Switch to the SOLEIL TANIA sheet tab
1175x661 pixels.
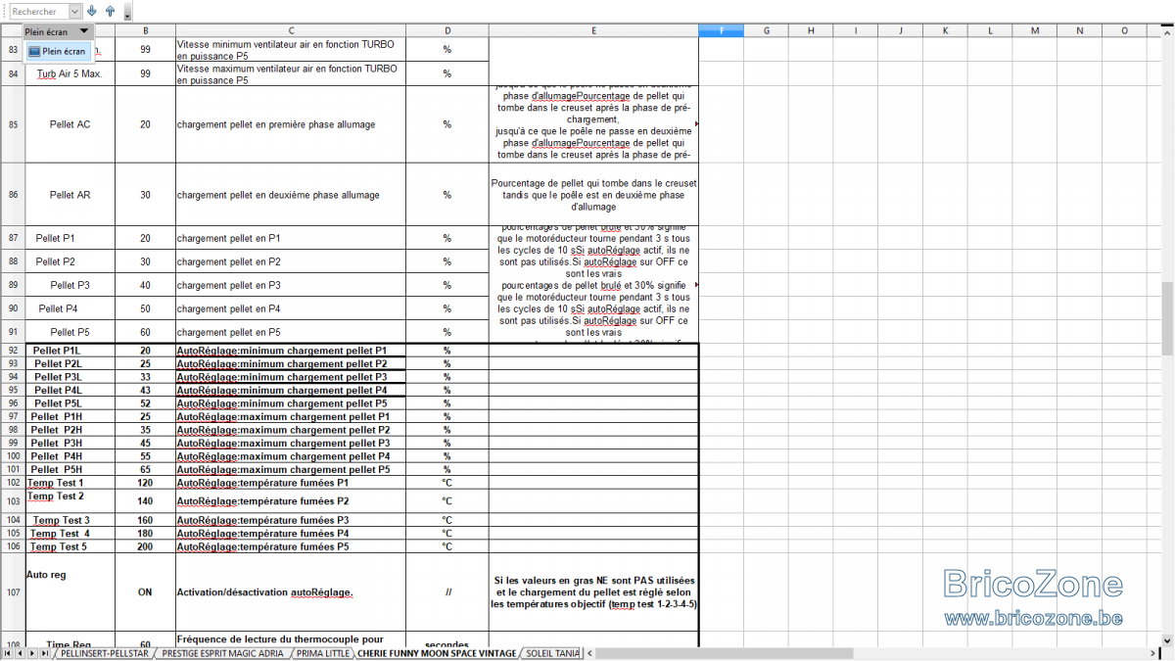551,653
